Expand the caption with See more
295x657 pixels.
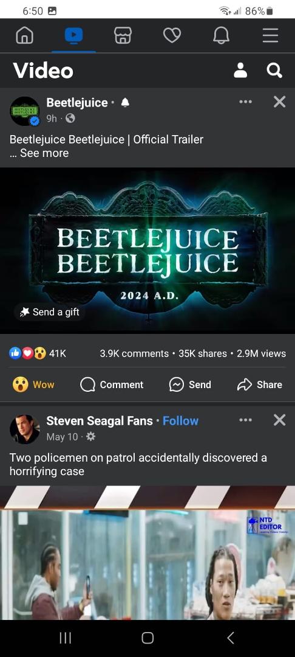pyautogui.click(x=44, y=153)
